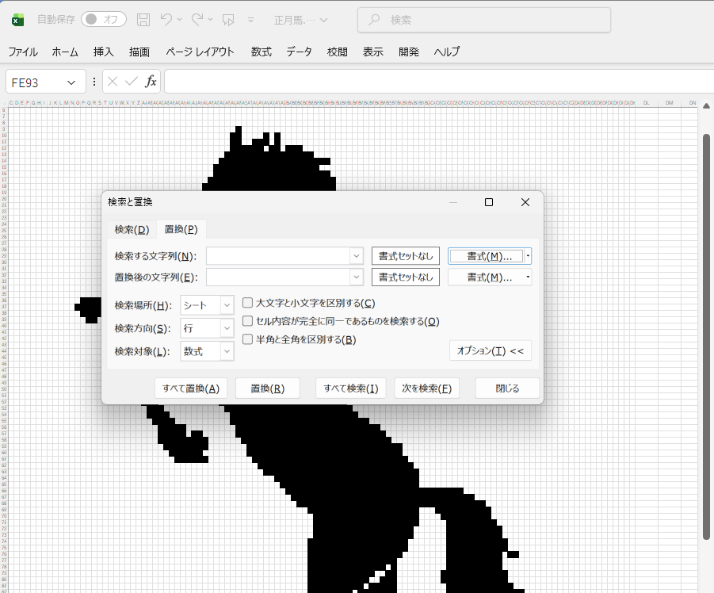Click the fx insert function icon

151,82
